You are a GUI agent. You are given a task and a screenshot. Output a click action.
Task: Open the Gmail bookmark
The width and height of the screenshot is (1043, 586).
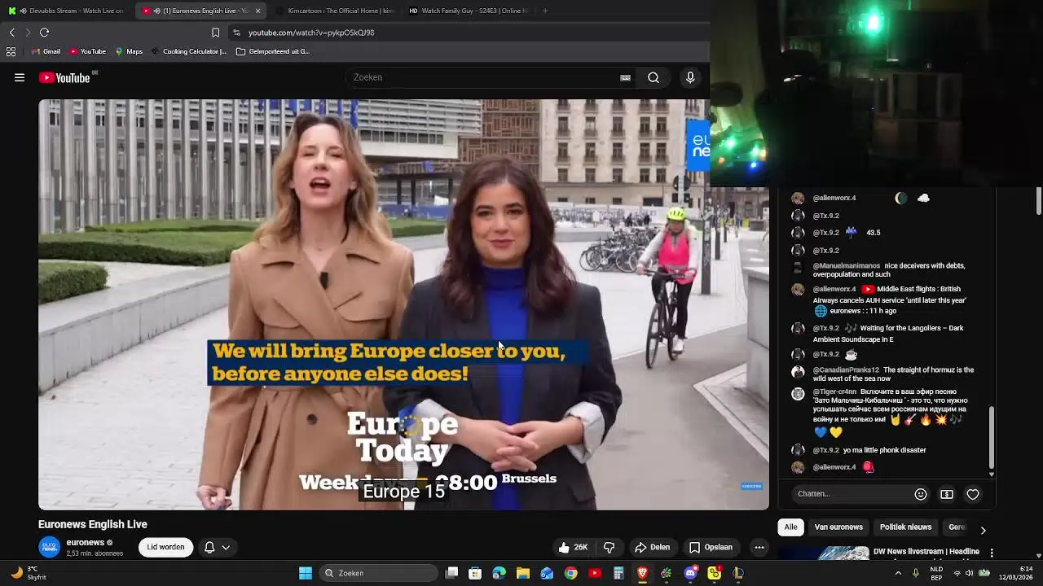(46, 51)
